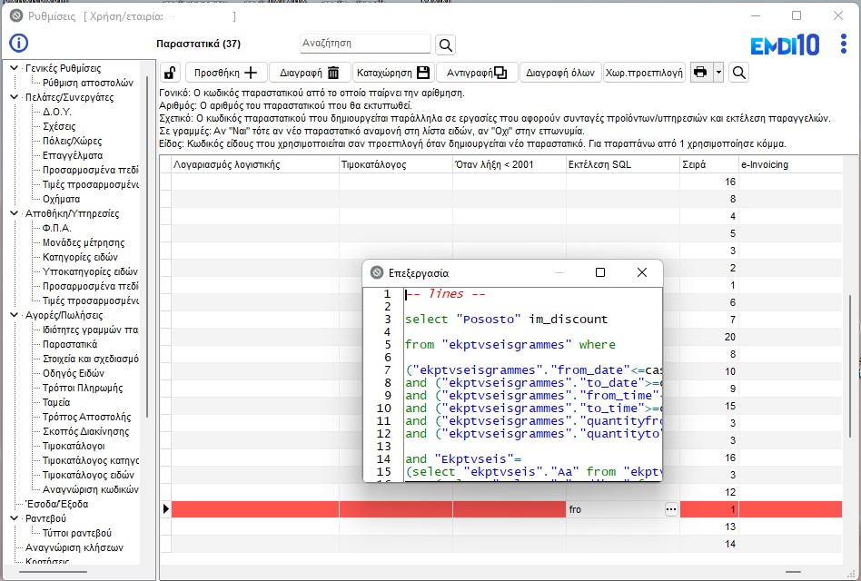Click the Διαγραφή όλων button
The image size is (861, 581).
[x=560, y=73]
